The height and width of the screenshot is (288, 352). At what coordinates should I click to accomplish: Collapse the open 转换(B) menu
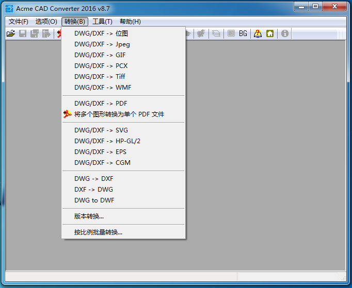click(x=75, y=22)
